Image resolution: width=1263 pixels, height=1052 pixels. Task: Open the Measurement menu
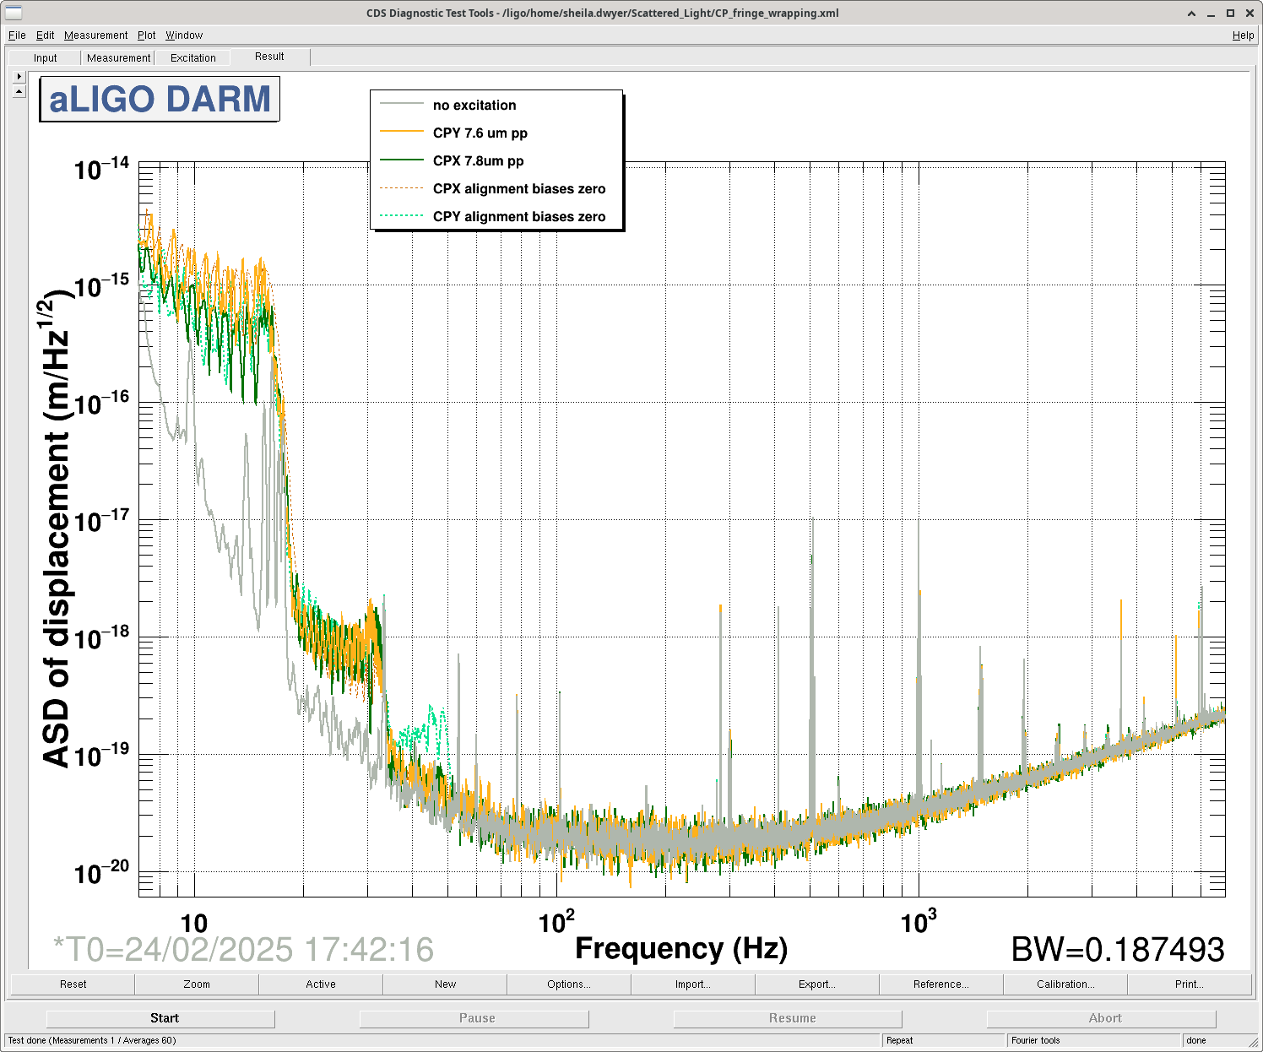point(95,35)
